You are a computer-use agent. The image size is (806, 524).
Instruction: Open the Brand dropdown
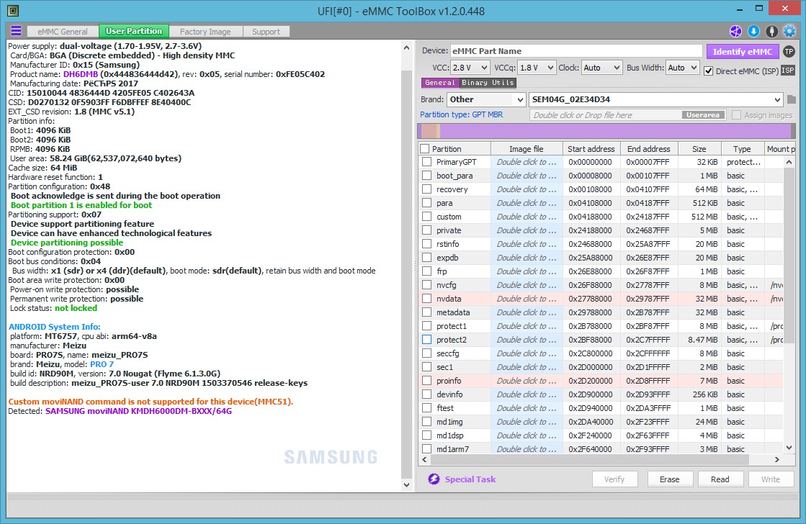(x=485, y=99)
